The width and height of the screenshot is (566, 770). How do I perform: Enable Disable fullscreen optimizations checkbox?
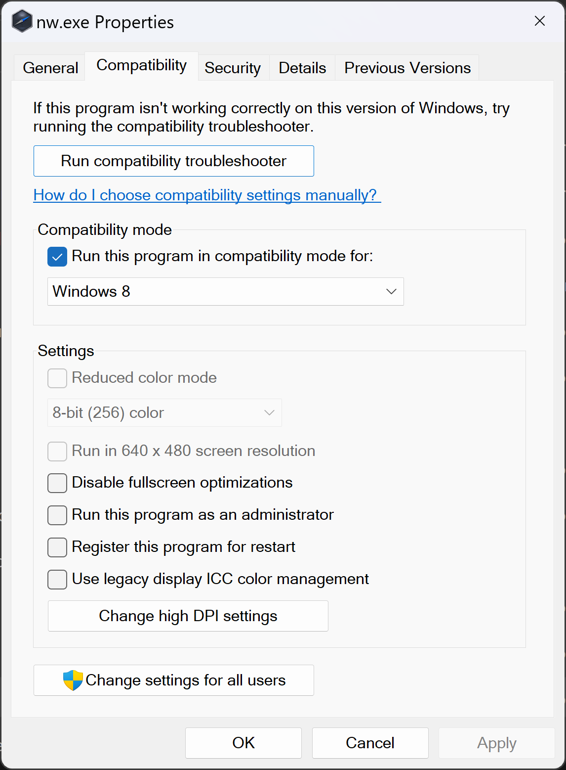[57, 483]
